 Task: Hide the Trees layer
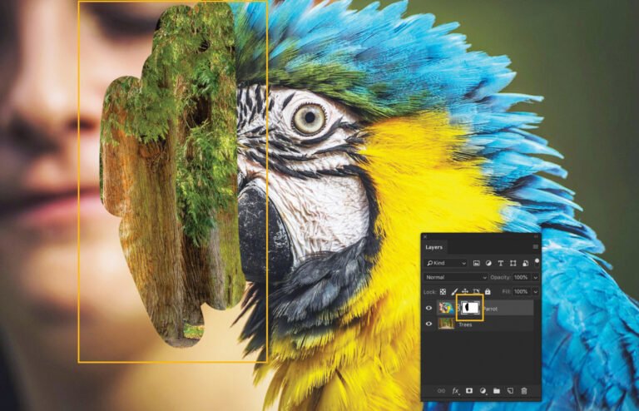[430, 324]
